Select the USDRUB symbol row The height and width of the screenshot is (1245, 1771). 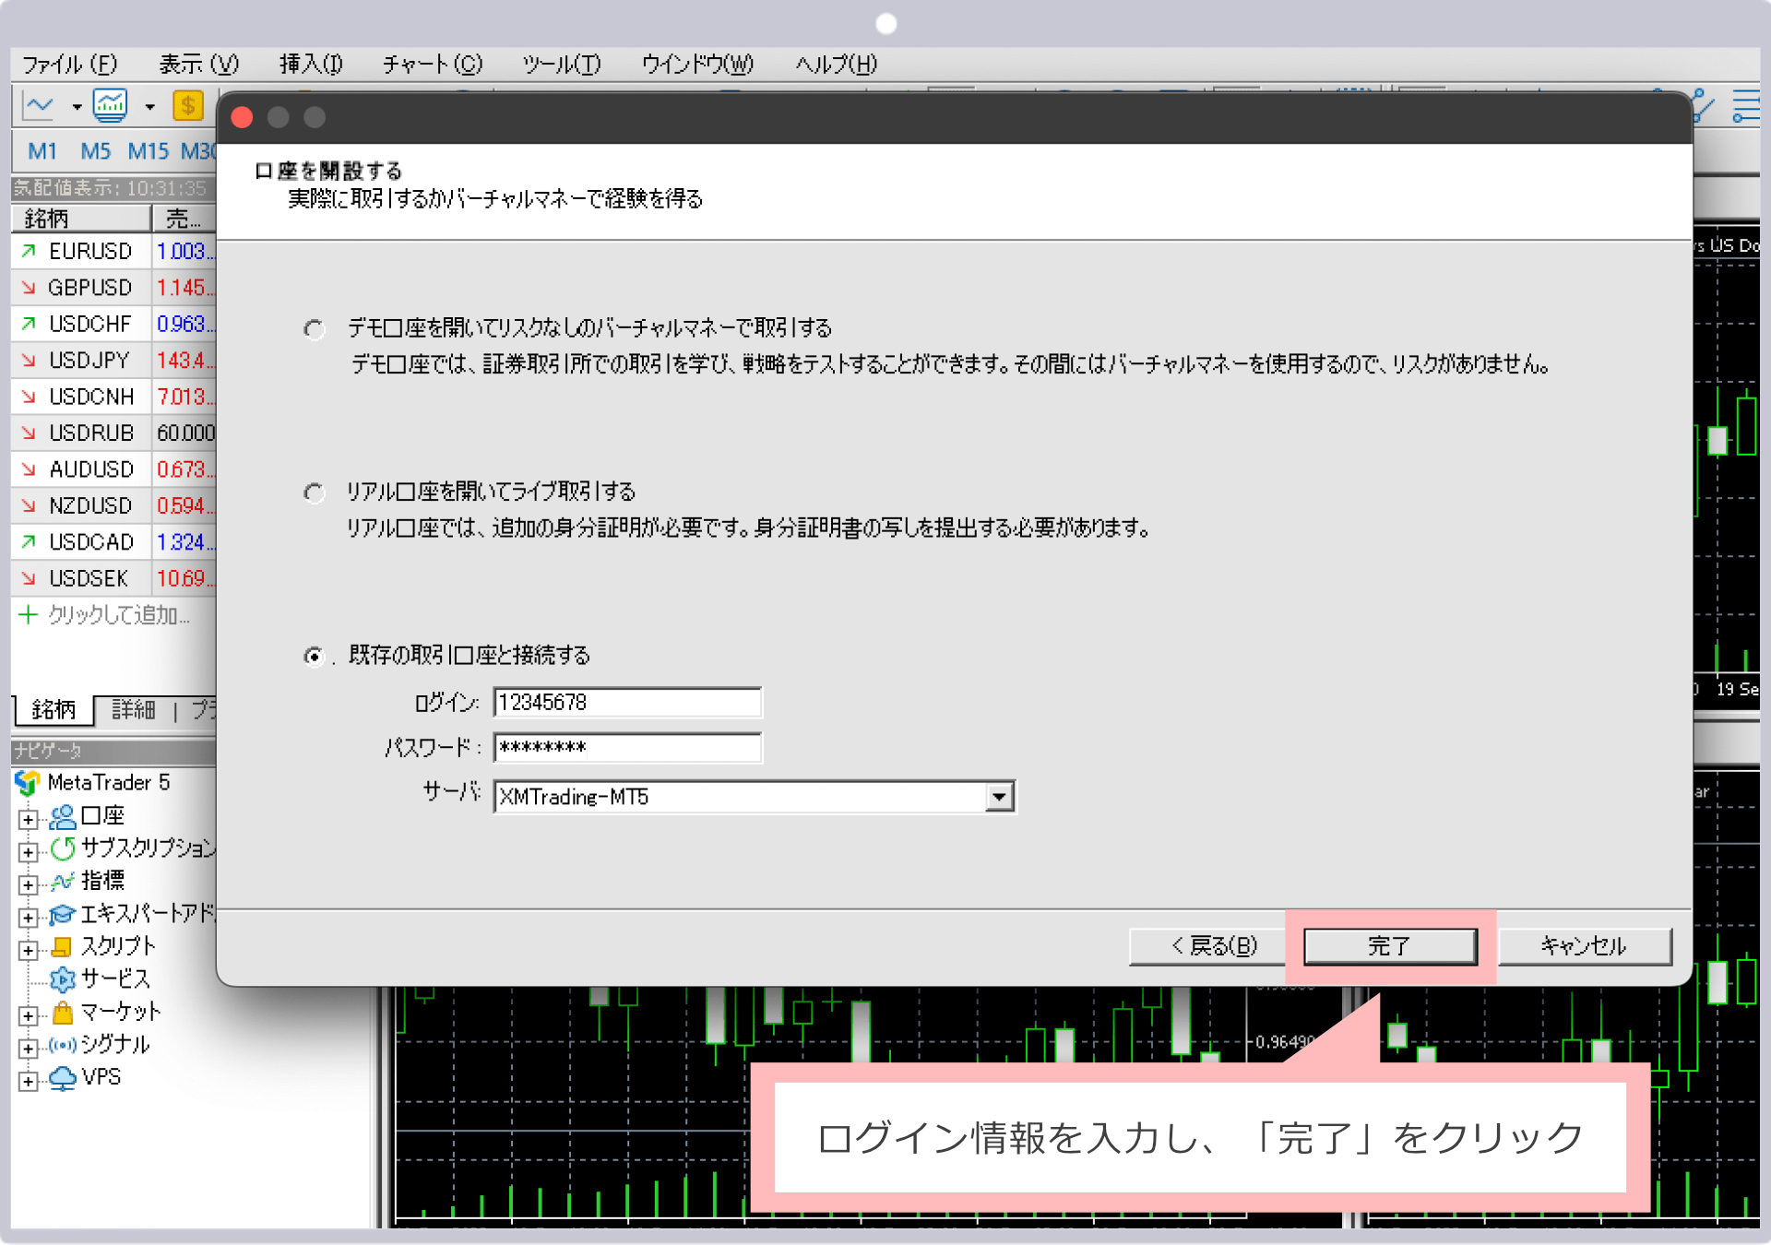point(113,433)
